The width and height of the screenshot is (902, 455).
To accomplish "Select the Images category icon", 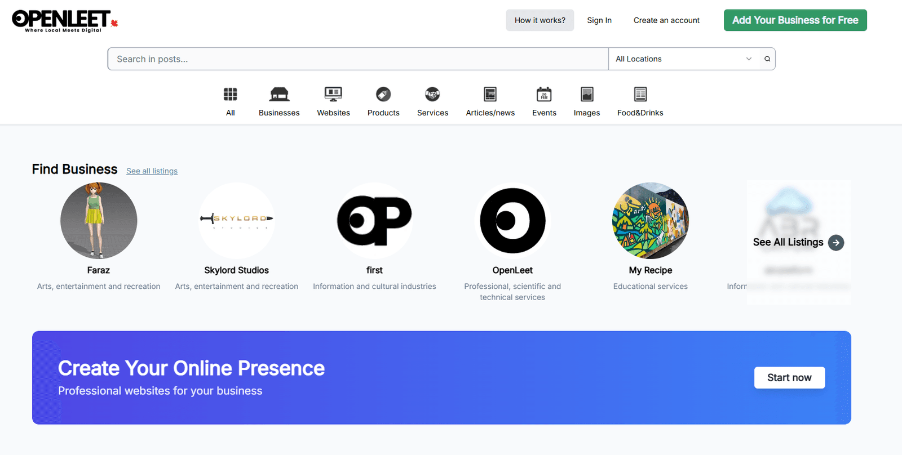I will tap(587, 94).
